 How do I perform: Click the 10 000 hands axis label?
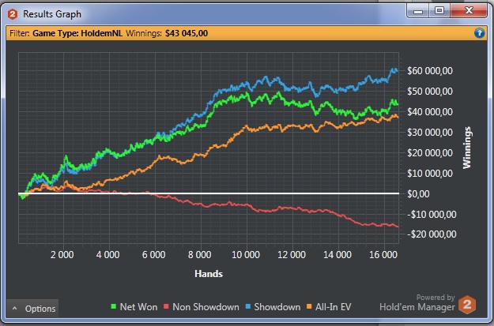[246, 255]
